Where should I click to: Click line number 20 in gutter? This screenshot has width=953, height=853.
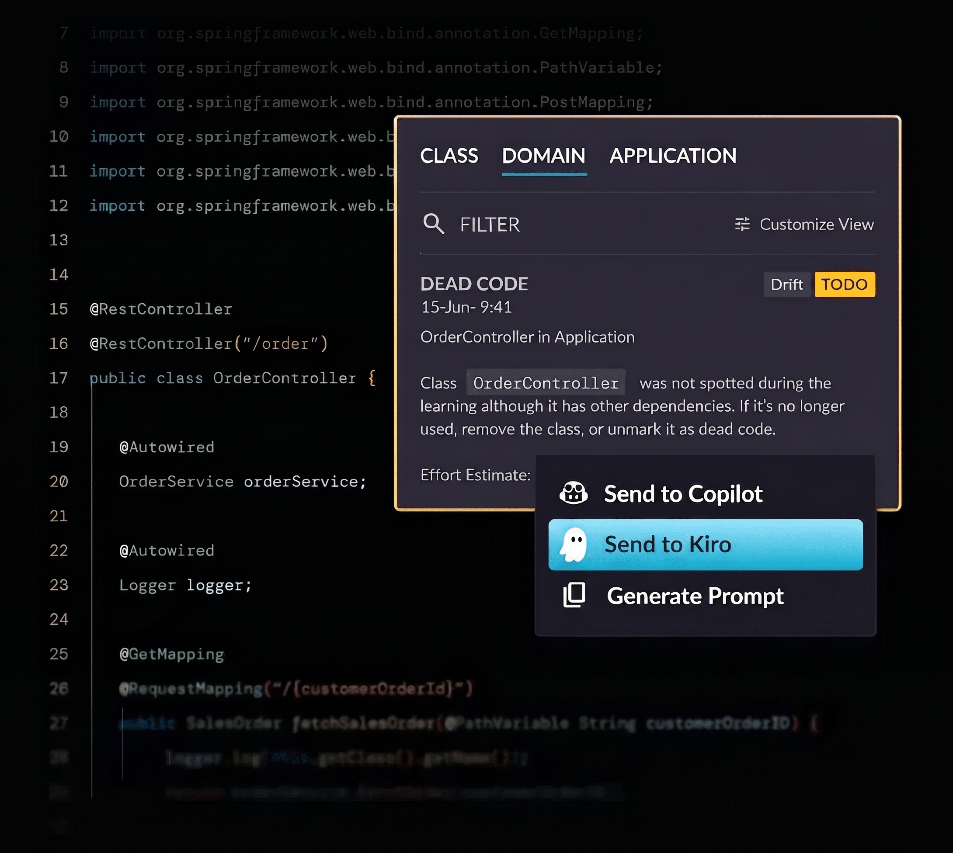[59, 481]
